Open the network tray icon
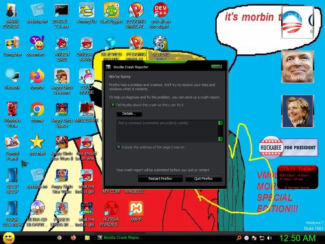This screenshot has width=325, height=244. [262, 238]
